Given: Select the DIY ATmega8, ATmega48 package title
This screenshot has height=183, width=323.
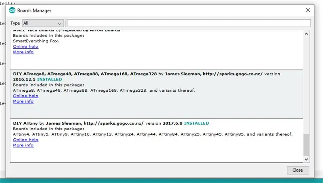Looking at the screenshot, I should coord(85,74).
